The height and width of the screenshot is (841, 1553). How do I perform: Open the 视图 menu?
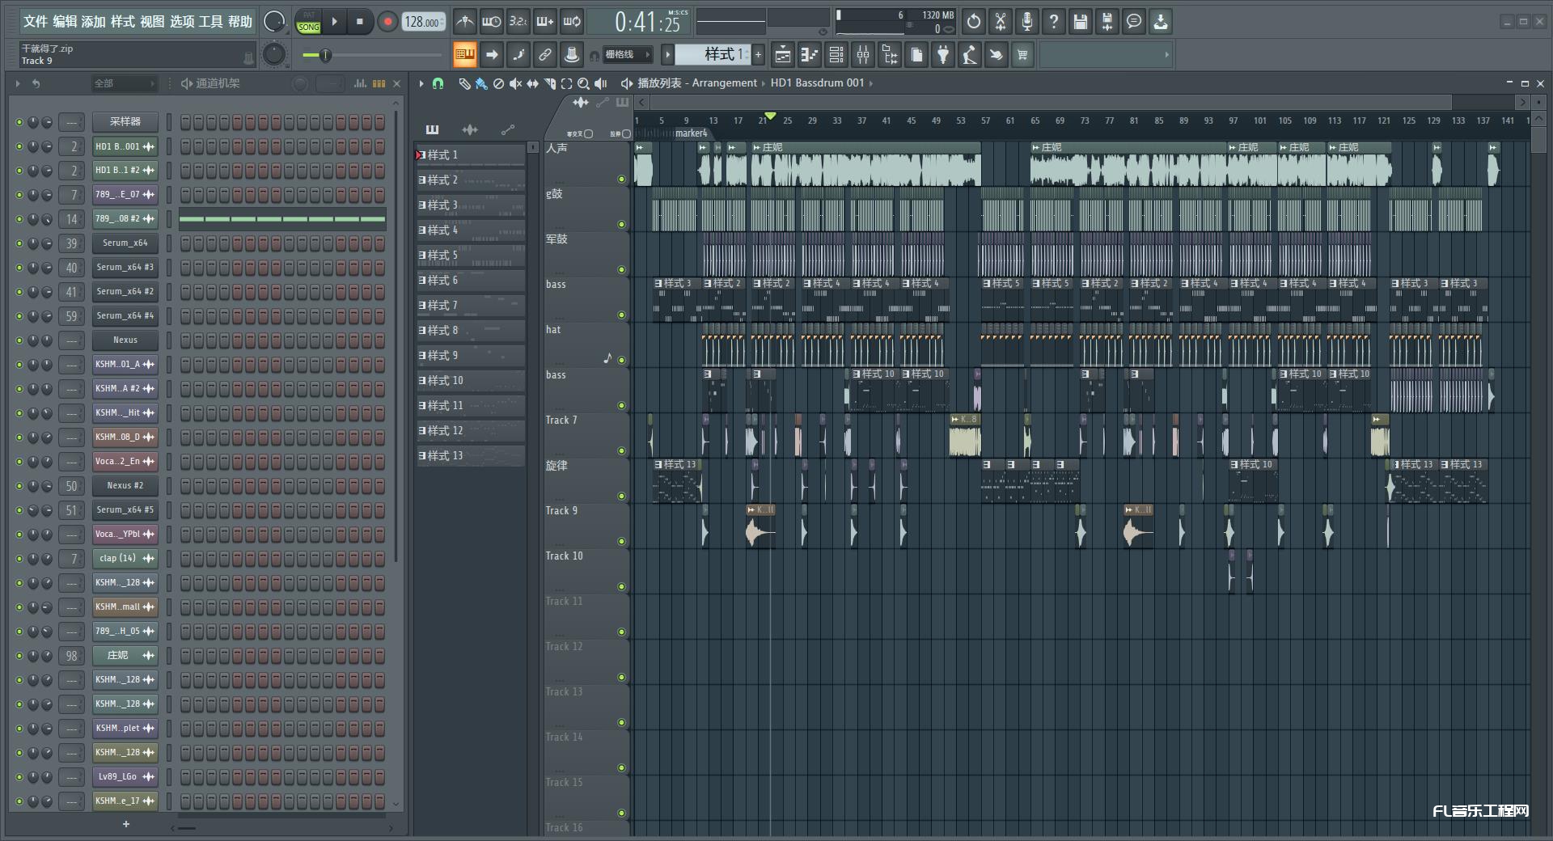(x=152, y=22)
